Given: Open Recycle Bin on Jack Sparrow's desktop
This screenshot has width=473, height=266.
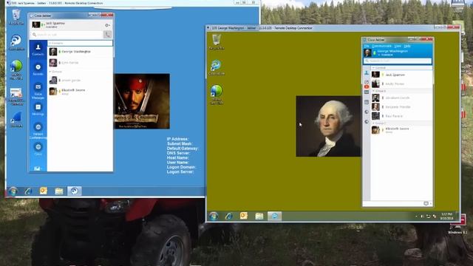Looking at the screenshot, I should [16, 17].
